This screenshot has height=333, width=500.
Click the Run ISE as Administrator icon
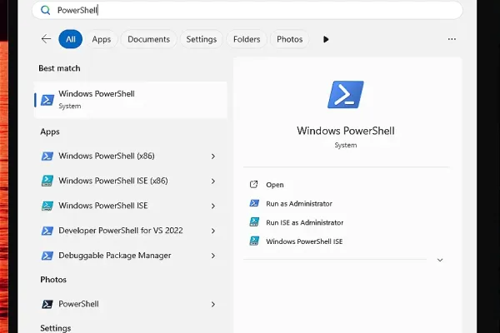[x=254, y=222]
